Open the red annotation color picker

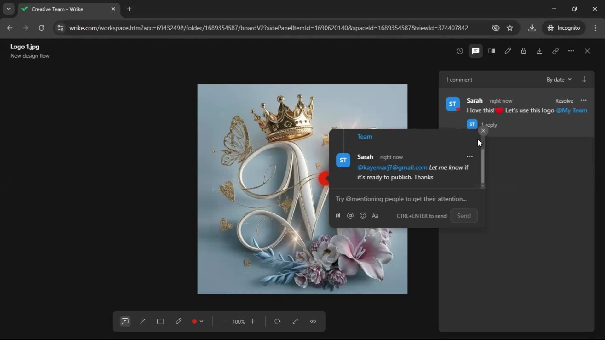198,321
